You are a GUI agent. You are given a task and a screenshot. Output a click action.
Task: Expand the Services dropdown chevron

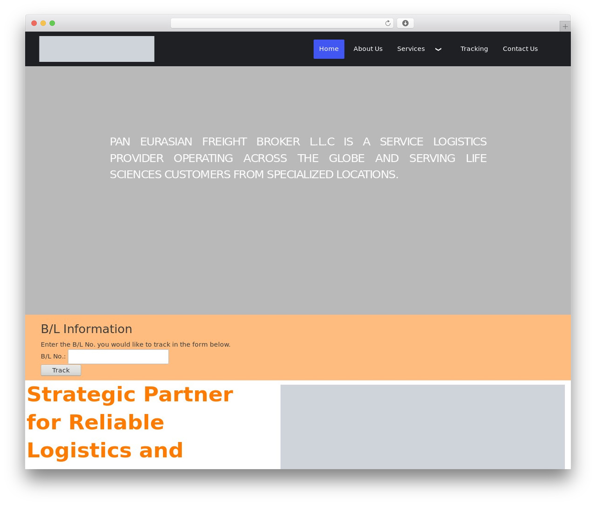tap(438, 49)
